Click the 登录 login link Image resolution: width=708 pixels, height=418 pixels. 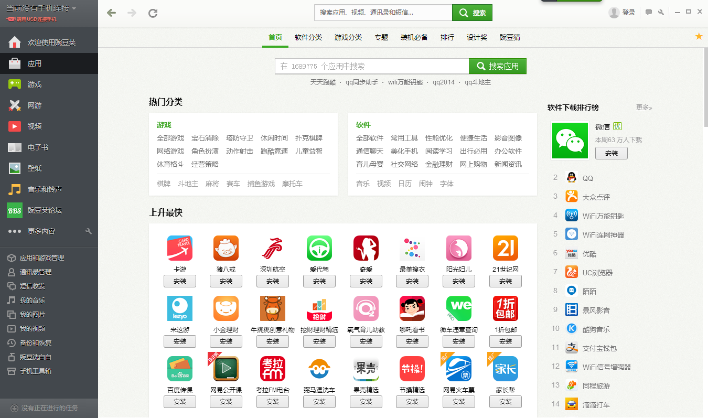(629, 13)
